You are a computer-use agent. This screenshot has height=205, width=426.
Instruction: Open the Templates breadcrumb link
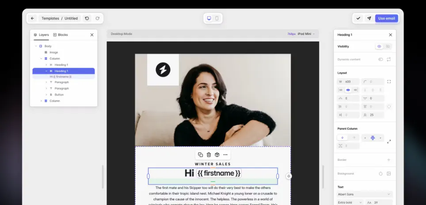(50, 19)
